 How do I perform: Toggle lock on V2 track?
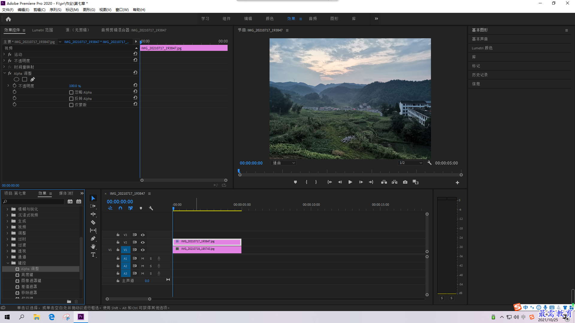tap(118, 242)
